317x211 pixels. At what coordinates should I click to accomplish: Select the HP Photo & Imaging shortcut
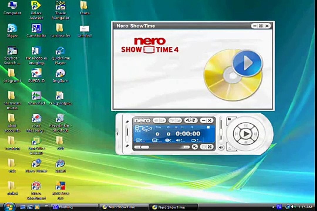(36, 55)
